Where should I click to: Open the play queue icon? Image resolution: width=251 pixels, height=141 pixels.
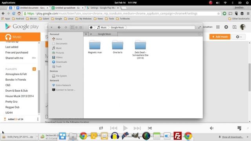239,128
